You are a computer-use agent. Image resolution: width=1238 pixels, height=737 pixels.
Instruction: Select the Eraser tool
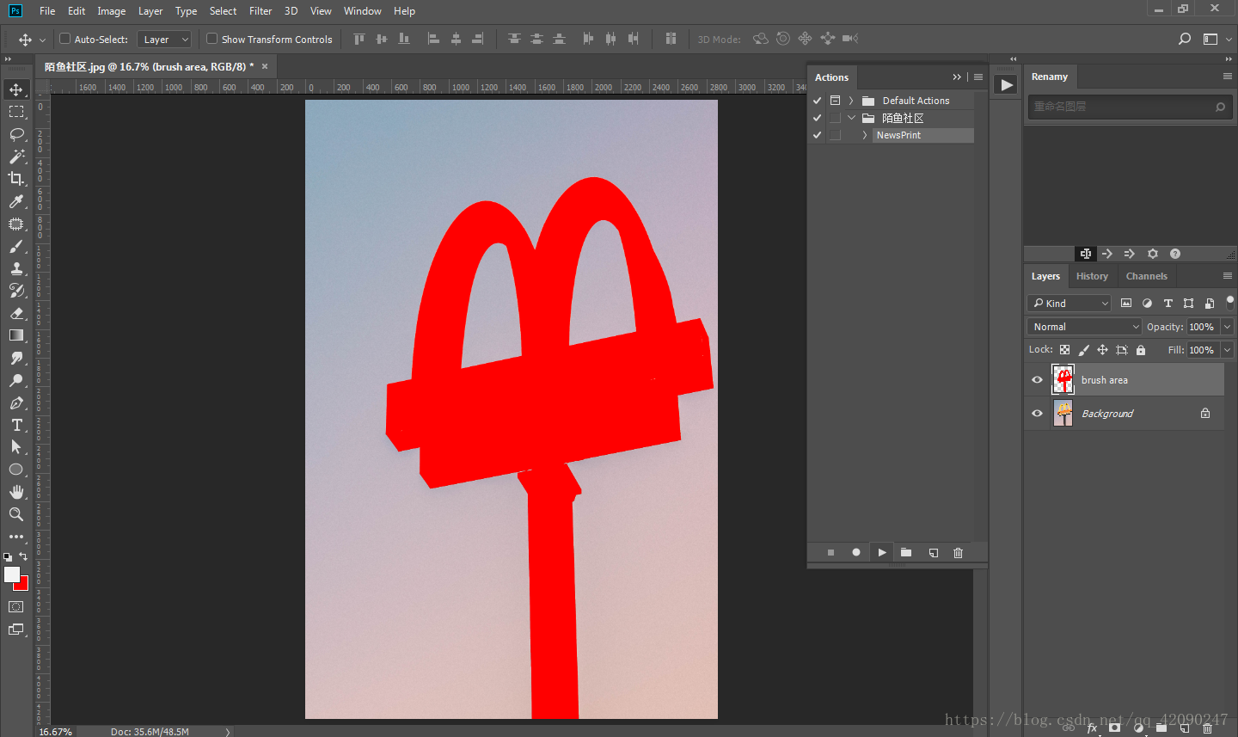coord(16,313)
